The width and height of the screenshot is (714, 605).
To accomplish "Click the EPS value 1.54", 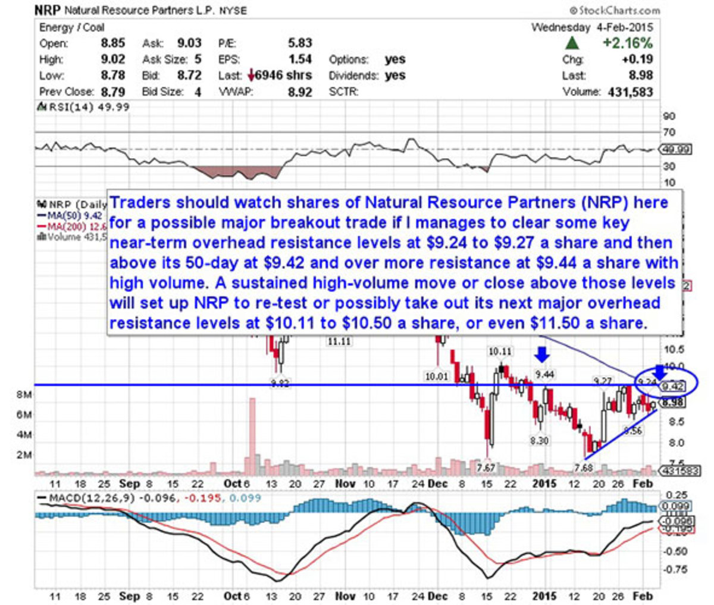I will point(300,59).
